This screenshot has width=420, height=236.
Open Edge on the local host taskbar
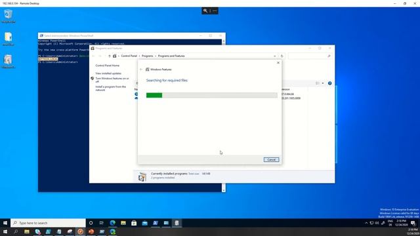tap(112, 231)
